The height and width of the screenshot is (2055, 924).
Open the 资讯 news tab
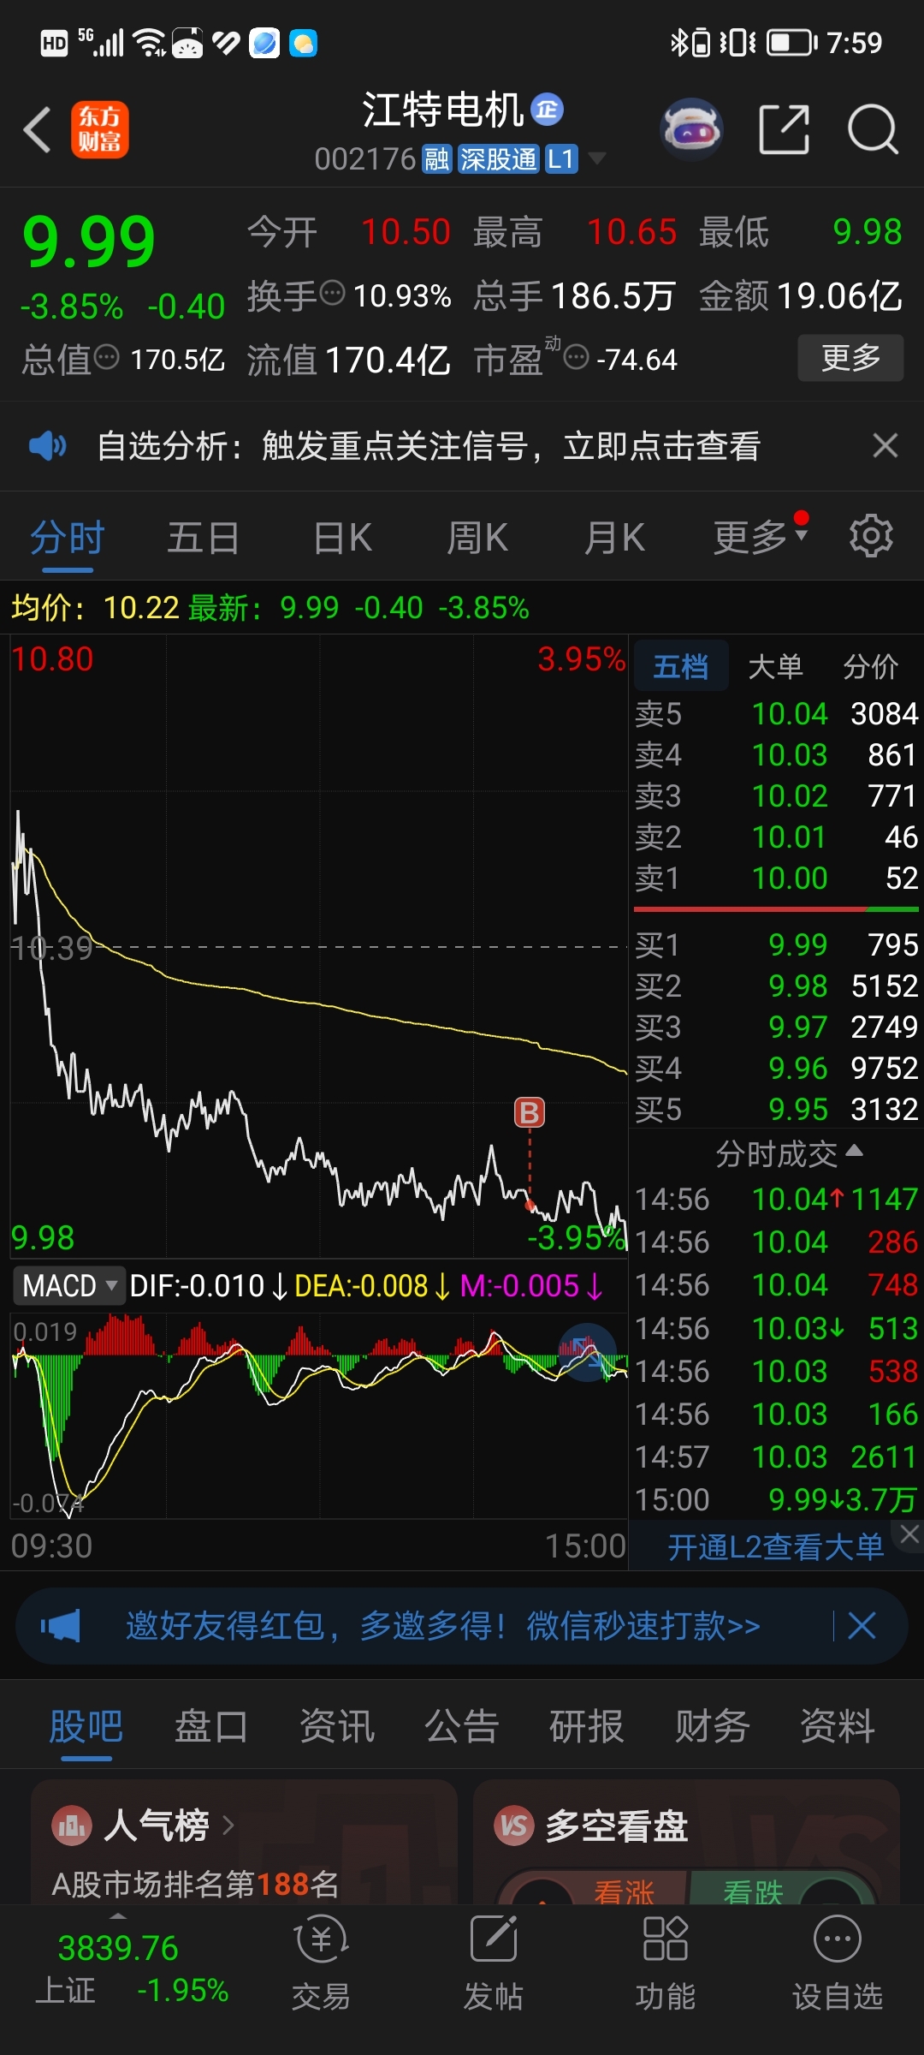[x=337, y=1725]
